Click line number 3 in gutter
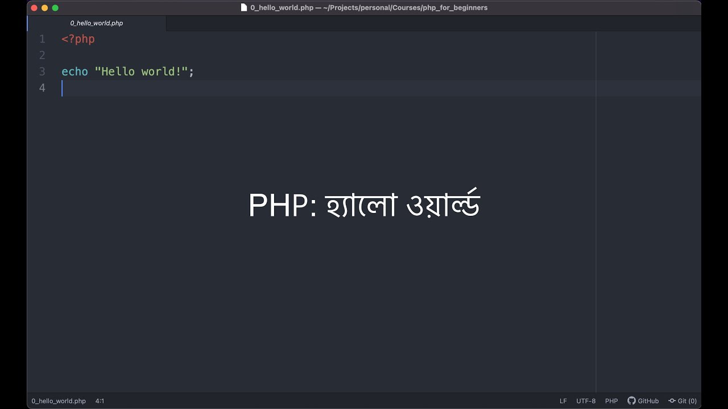 [42, 72]
